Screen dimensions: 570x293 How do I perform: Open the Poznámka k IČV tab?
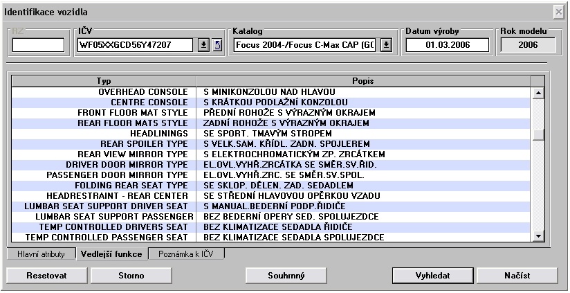186,254
